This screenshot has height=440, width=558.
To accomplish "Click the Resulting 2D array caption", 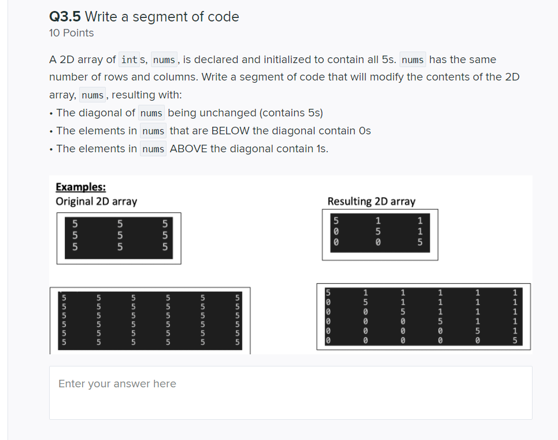I will 371,201.
